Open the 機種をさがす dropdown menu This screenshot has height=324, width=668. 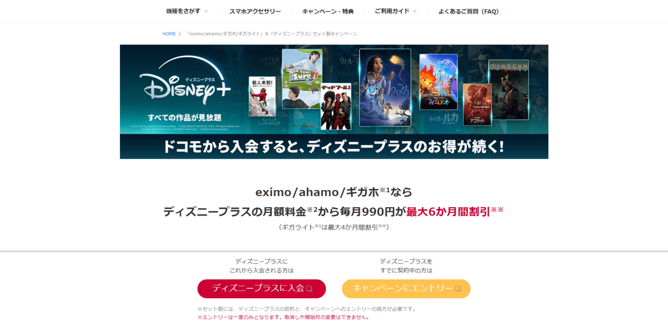coord(183,11)
